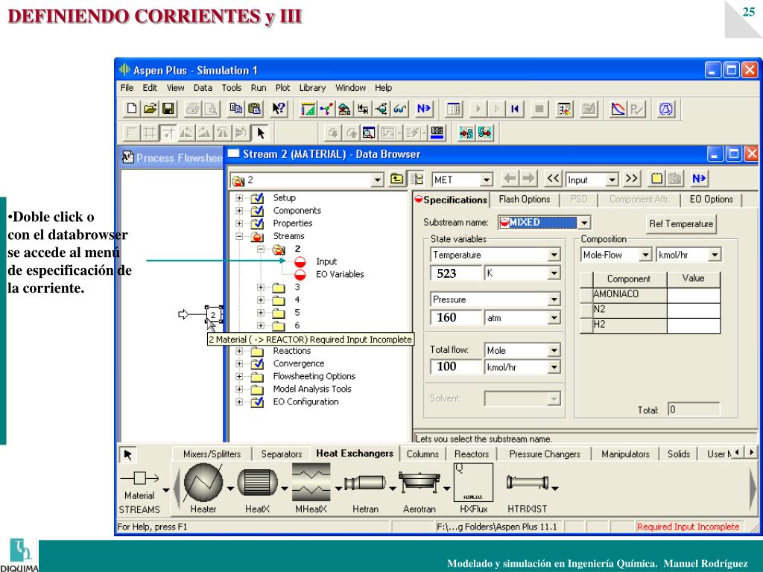Select the HTRIXIST model icon

click(528, 483)
